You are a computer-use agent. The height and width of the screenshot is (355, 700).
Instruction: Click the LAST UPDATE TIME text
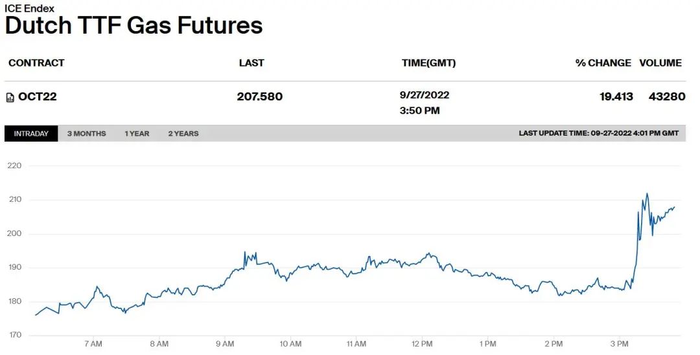point(598,134)
